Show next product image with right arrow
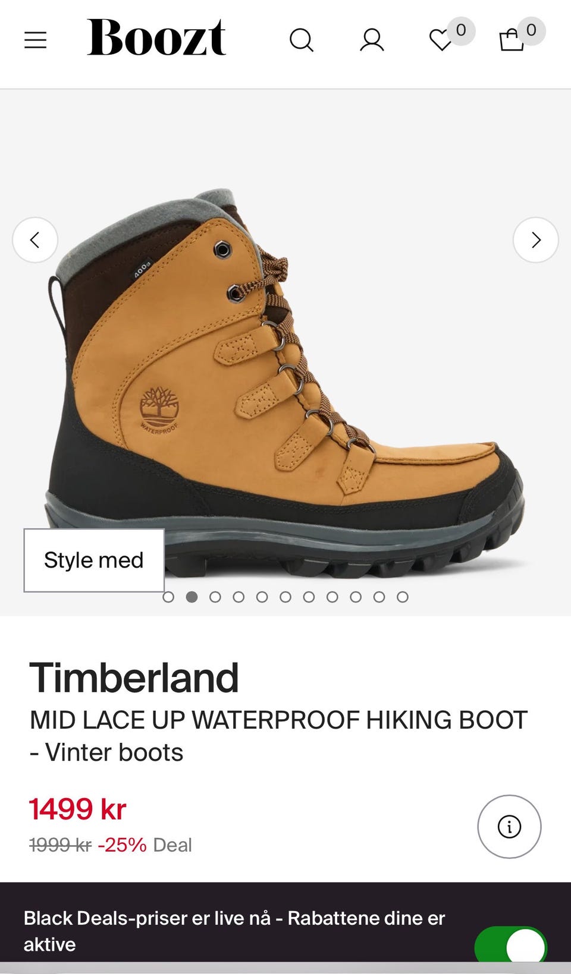 tap(536, 240)
